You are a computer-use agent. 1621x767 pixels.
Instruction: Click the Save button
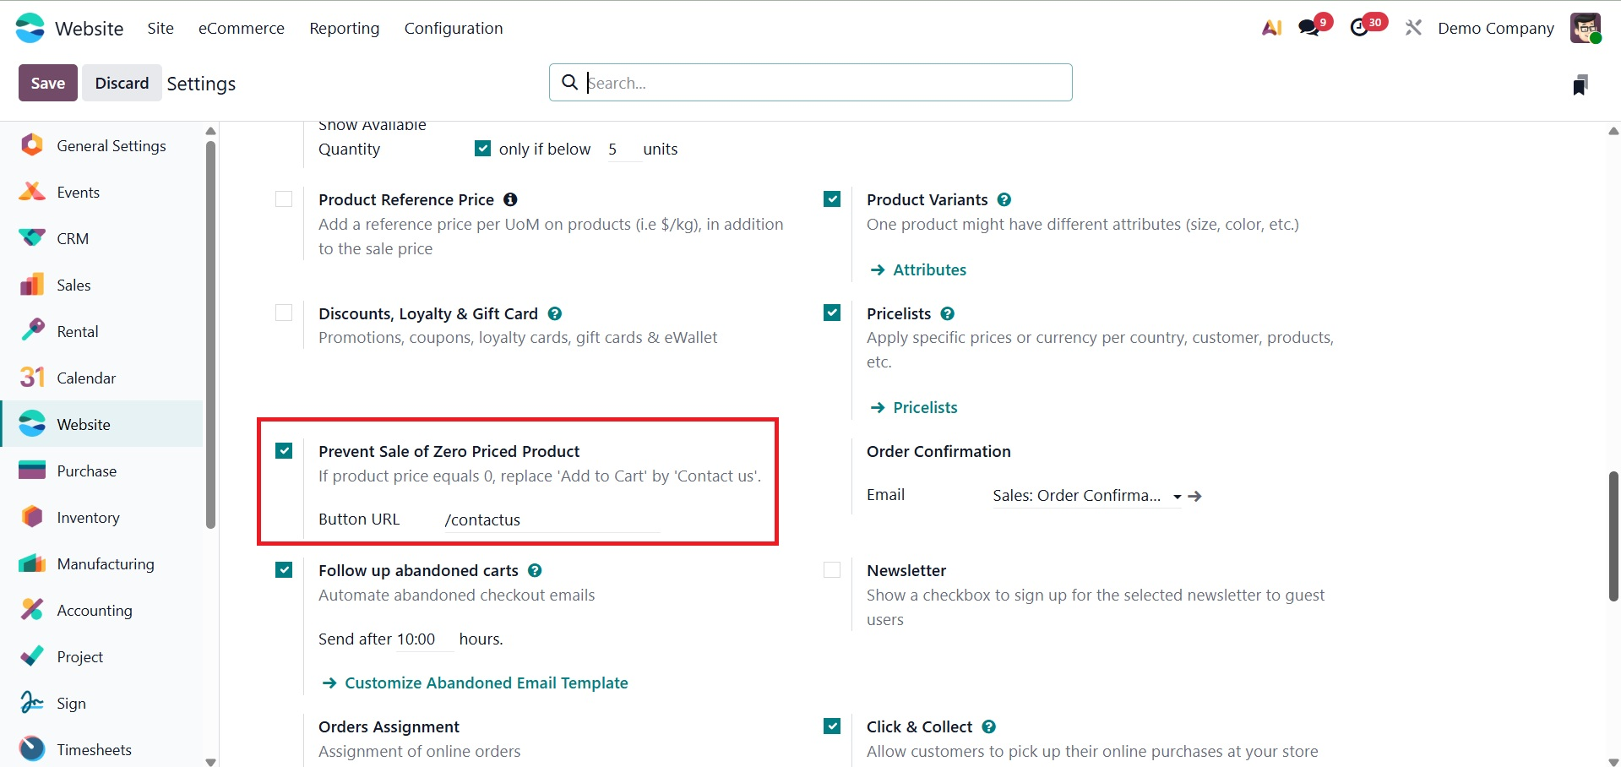pos(48,83)
